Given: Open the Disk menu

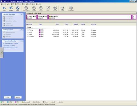Looking at the screenshot, I should 13,4.
